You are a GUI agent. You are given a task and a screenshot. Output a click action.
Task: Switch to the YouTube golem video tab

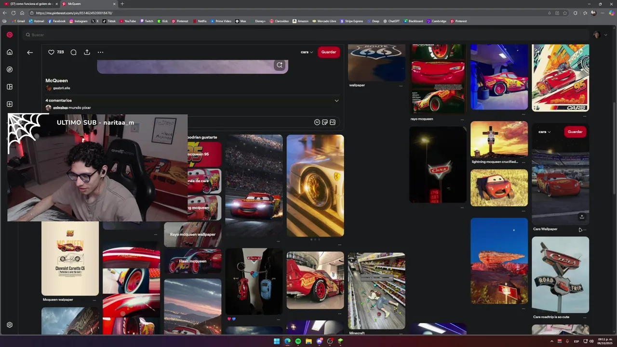31,4
